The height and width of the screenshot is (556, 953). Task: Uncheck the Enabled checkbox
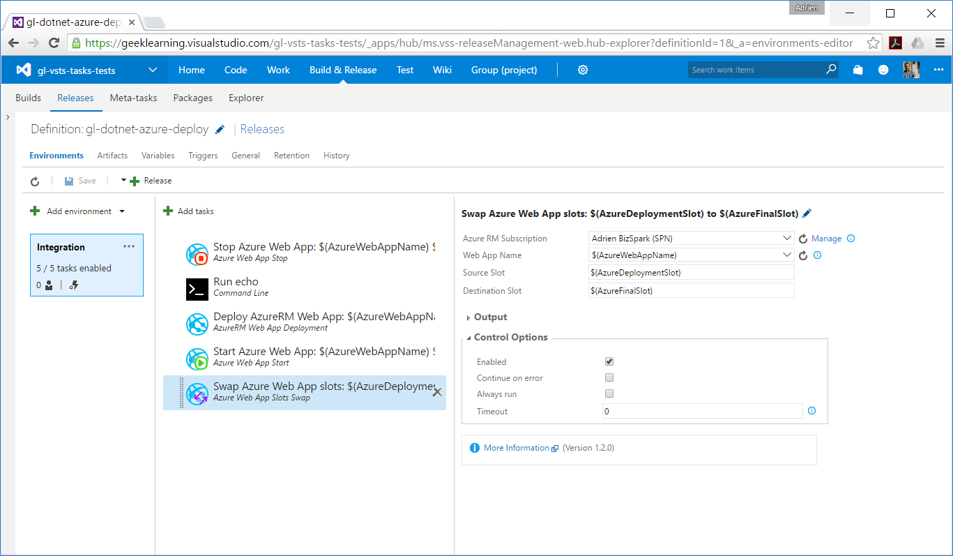coord(609,361)
